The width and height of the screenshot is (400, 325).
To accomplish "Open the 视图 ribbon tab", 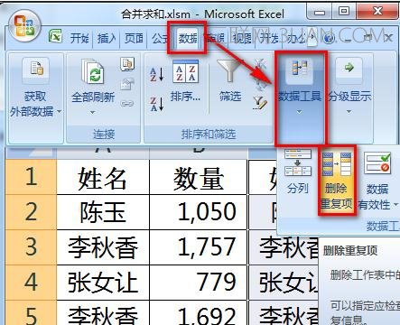I will pyautogui.click(x=242, y=38).
